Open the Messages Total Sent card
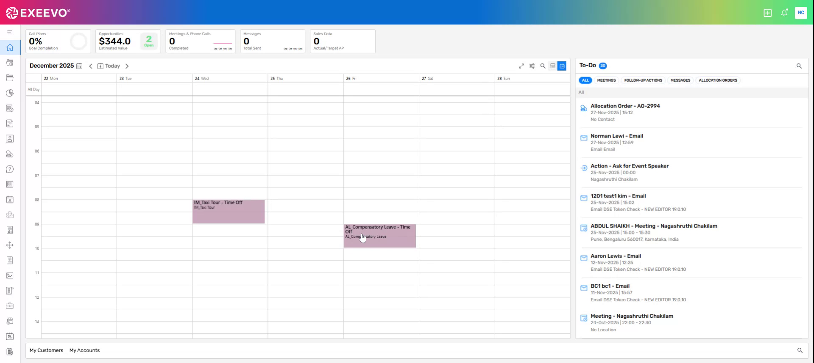This screenshot has width=814, height=363. point(273,41)
